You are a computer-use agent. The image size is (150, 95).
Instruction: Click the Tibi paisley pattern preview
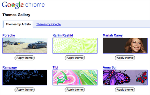tap(75, 77)
